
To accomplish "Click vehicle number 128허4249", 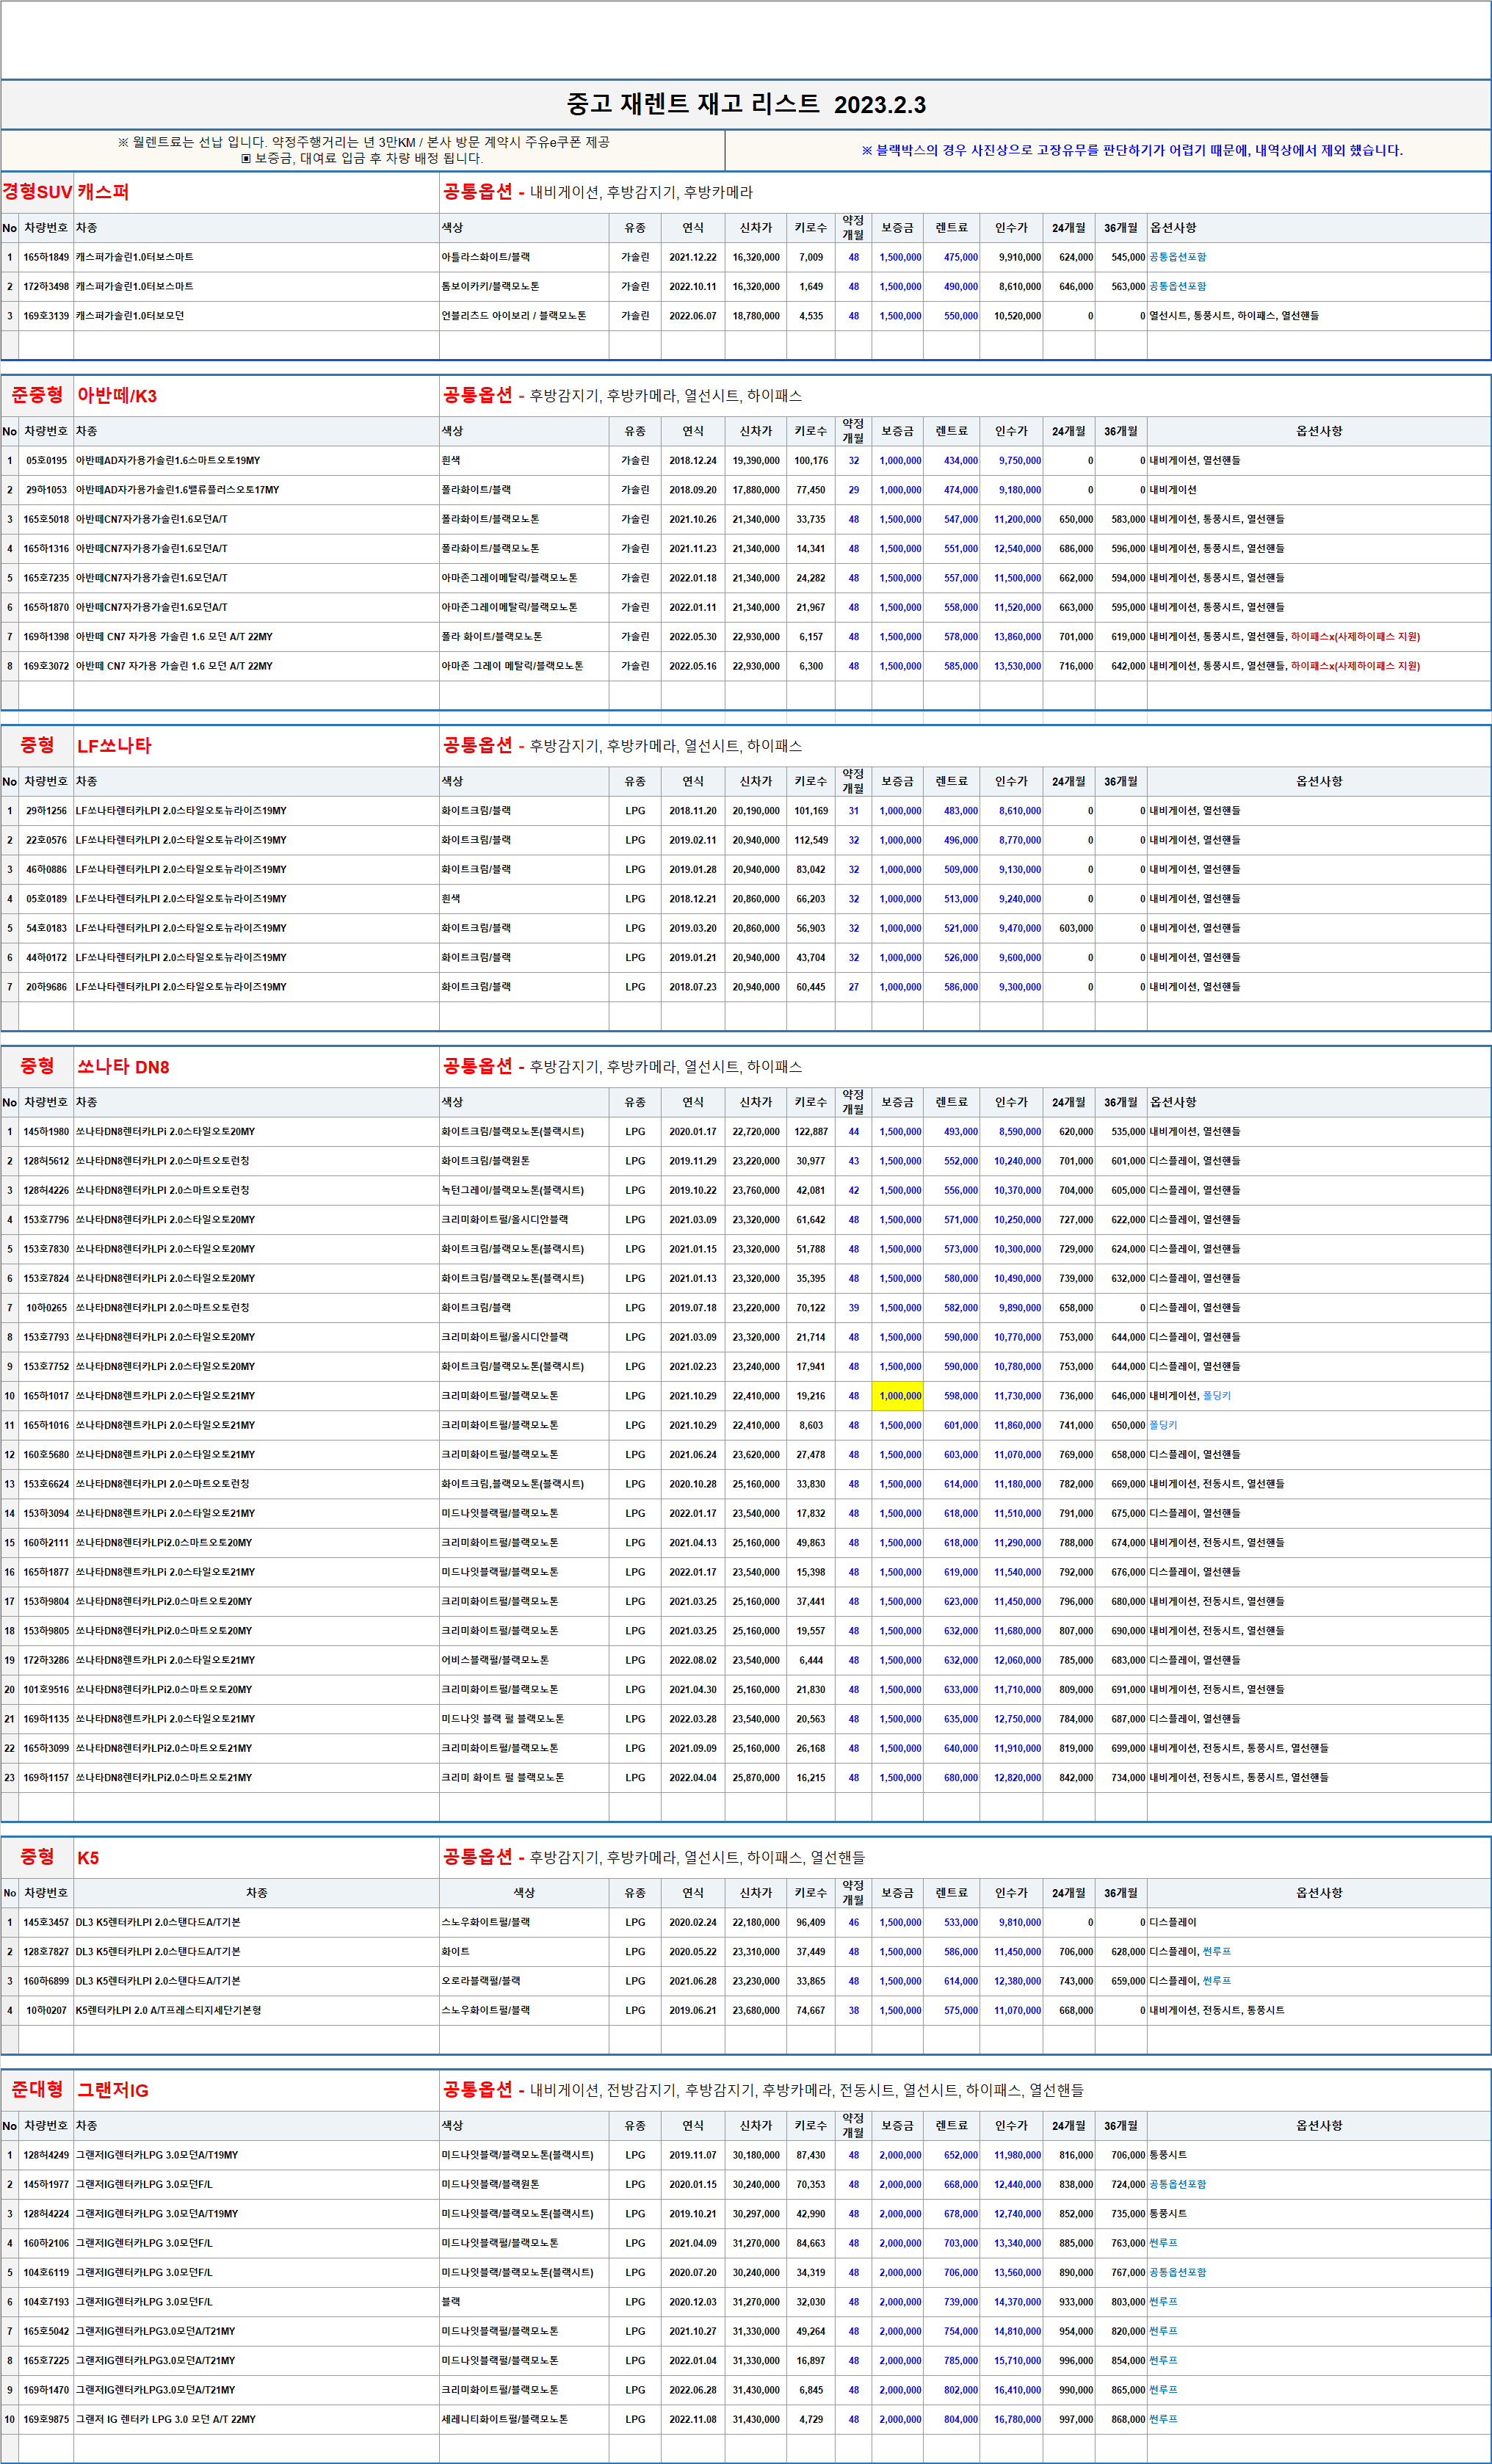I will (46, 2155).
